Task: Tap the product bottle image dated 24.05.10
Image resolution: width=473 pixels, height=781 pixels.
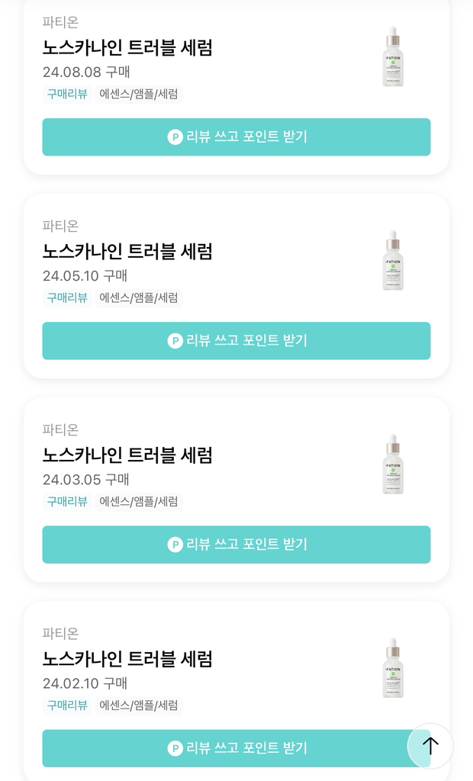Action: 392,260
